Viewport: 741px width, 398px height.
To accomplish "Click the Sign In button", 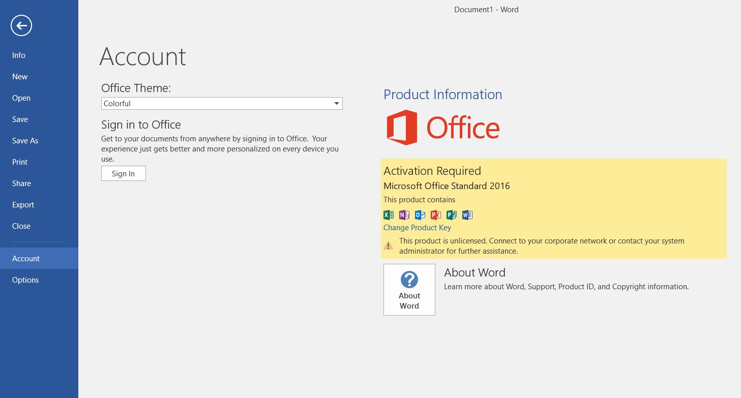I will point(124,173).
